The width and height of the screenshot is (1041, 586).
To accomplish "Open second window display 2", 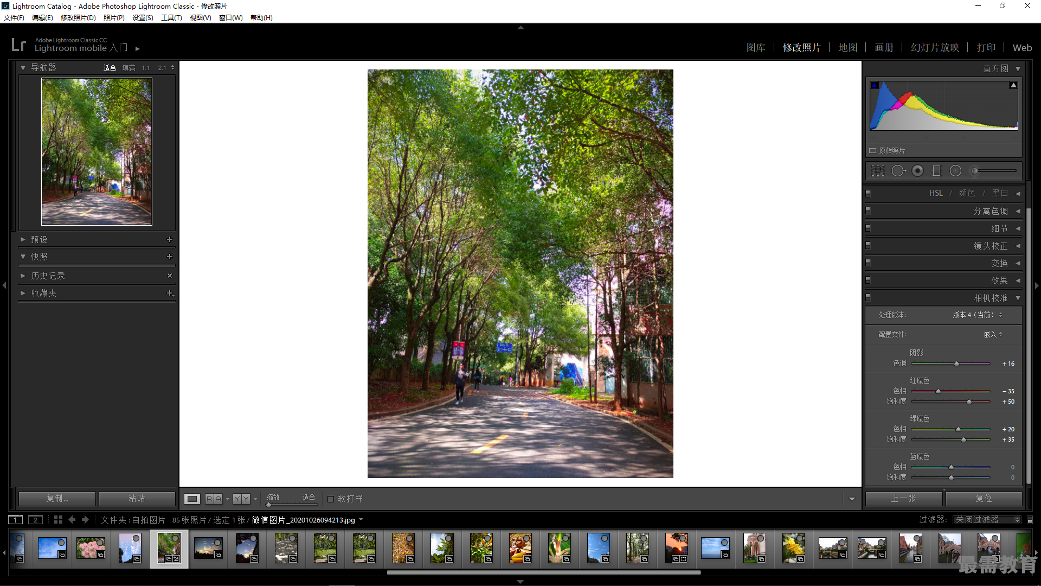I will pyautogui.click(x=35, y=520).
